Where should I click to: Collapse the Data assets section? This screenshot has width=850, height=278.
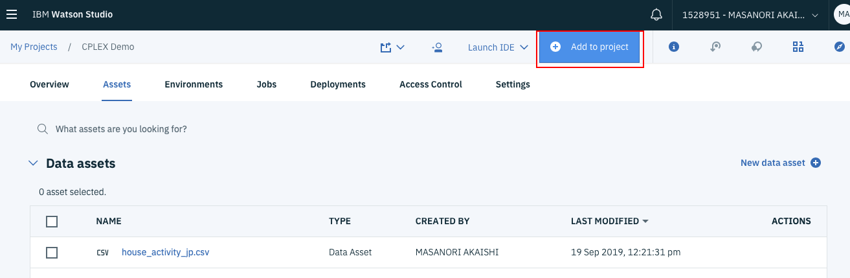(34, 163)
